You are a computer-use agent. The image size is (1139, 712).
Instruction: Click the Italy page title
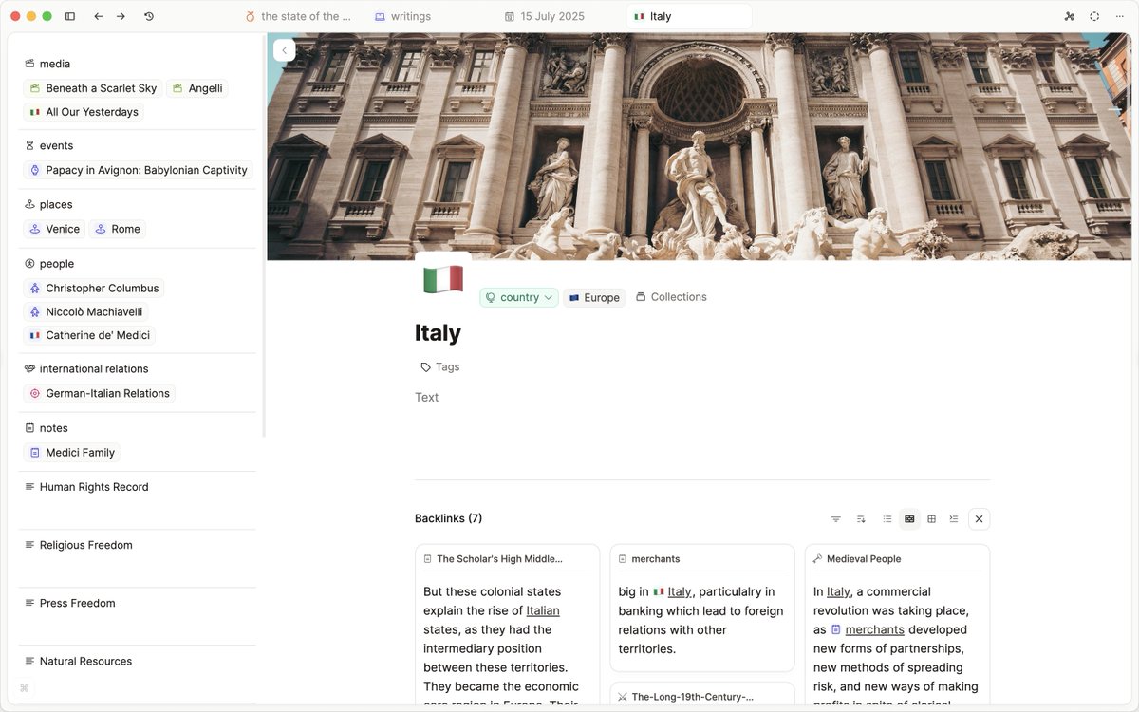click(x=438, y=333)
